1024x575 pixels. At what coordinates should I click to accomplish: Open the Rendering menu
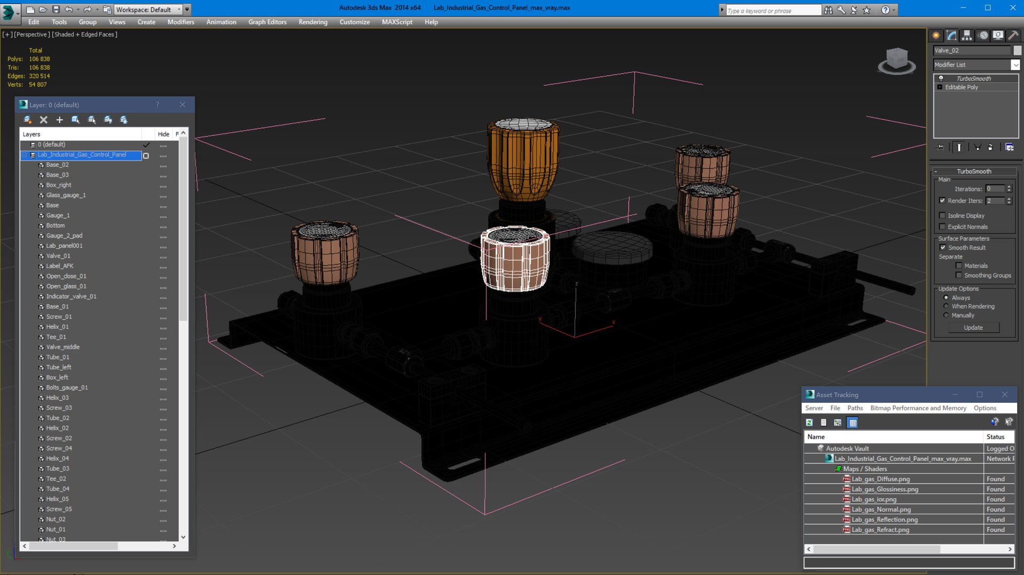pos(313,22)
